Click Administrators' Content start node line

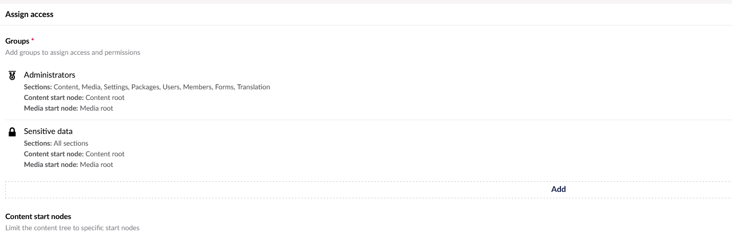click(x=74, y=97)
